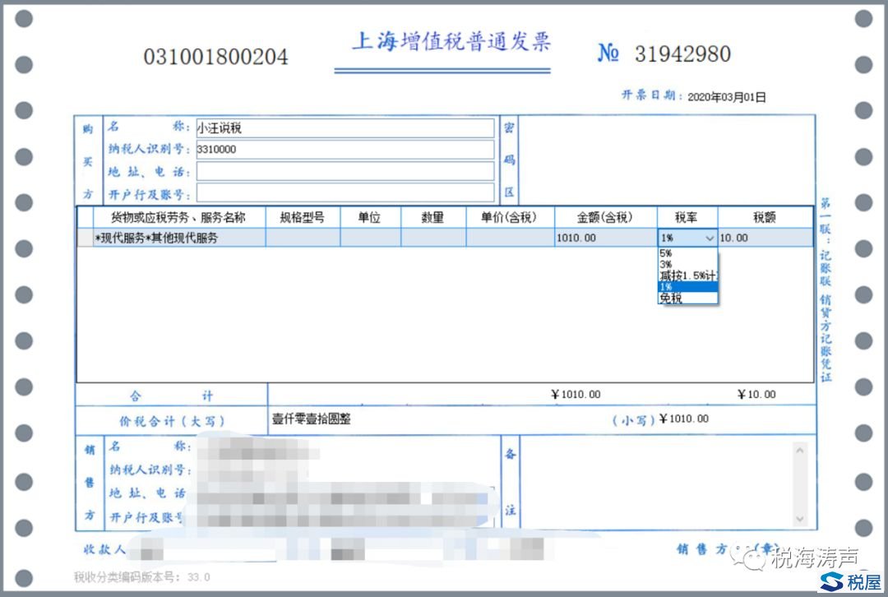
Task: Click the 小写 total ¥1010.00
Action: coord(684,419)
